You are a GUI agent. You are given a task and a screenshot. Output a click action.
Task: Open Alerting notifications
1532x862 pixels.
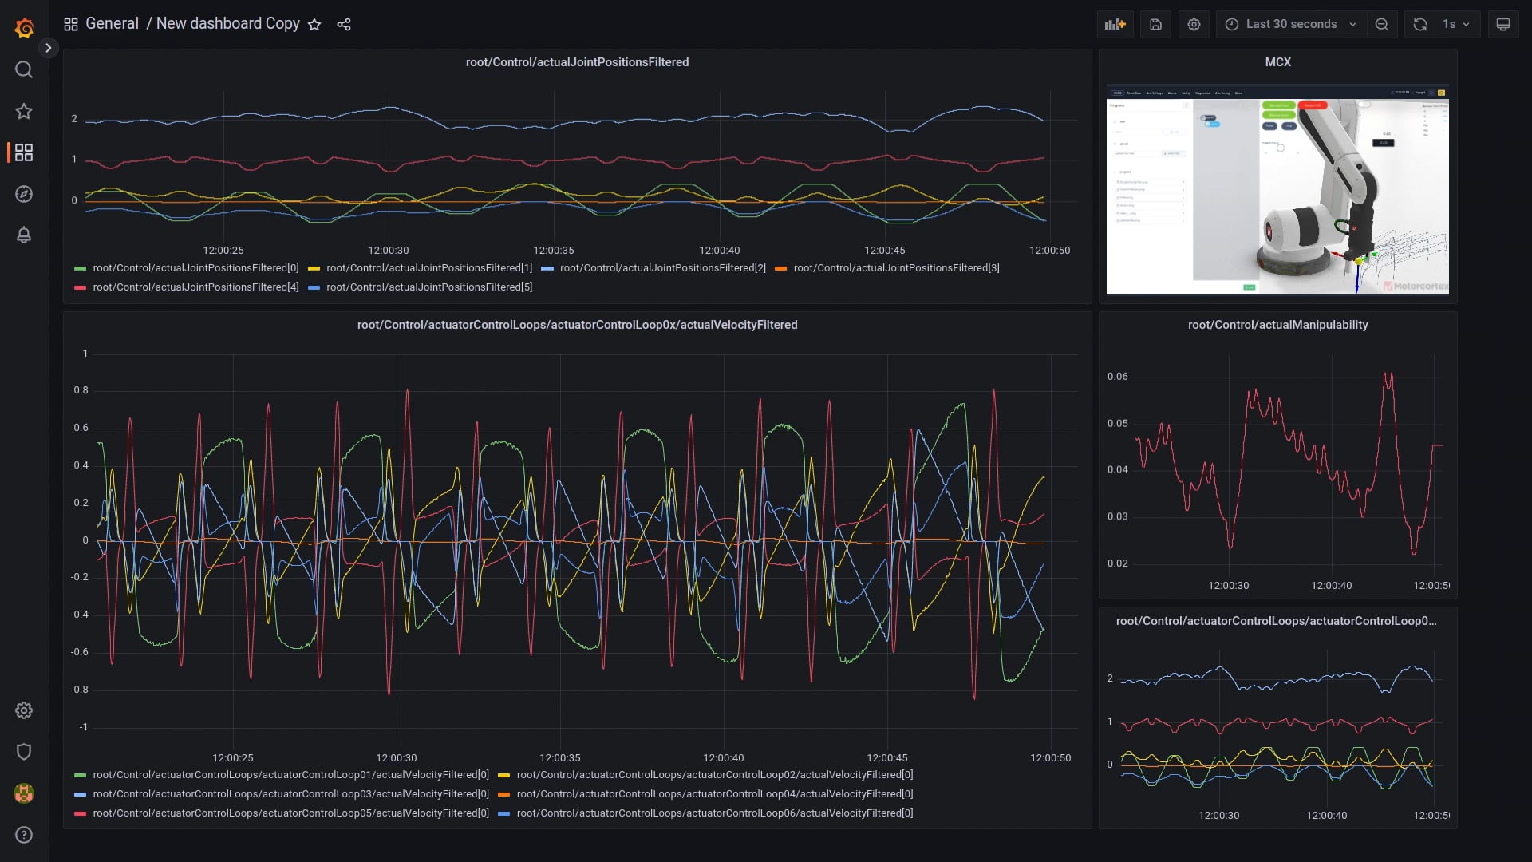pyautogui.click(x=23, y=235)
